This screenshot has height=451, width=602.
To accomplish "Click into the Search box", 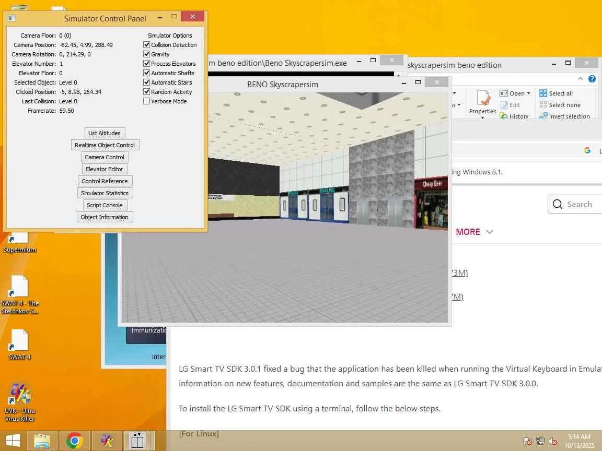I will pyautogui.click(x=575, y=204).
